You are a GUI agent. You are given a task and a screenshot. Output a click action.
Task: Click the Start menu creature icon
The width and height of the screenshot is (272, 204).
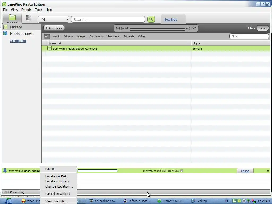pyautogui.click(x=8, y=201)
